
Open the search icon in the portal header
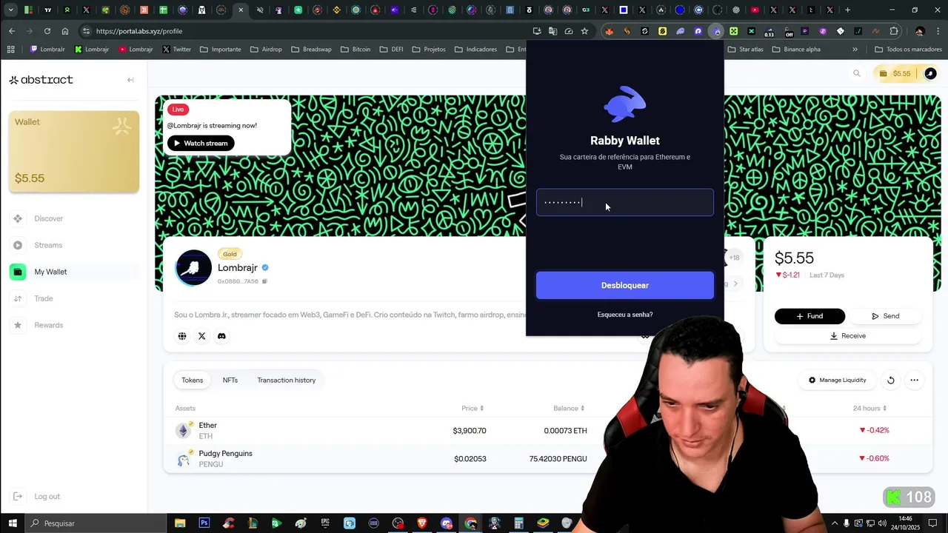857,73
